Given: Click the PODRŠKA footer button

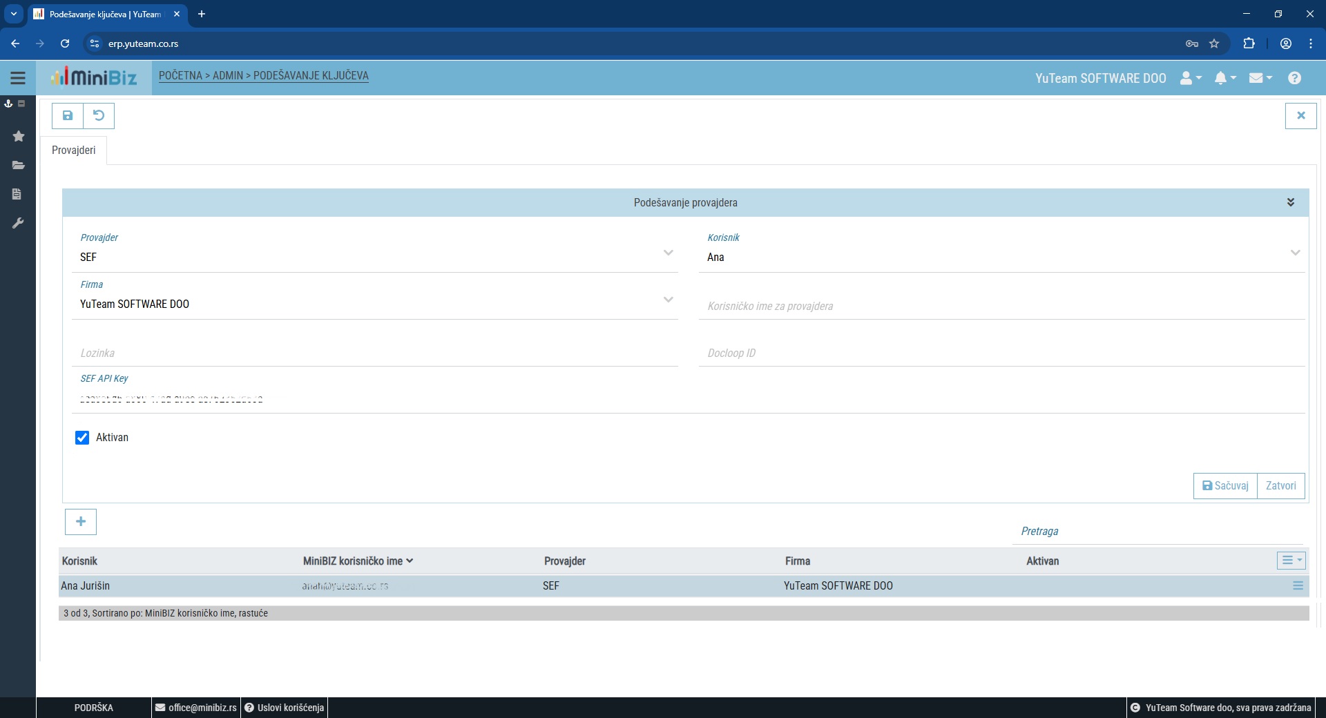Looking at the screenshot, I should point(94,708).
